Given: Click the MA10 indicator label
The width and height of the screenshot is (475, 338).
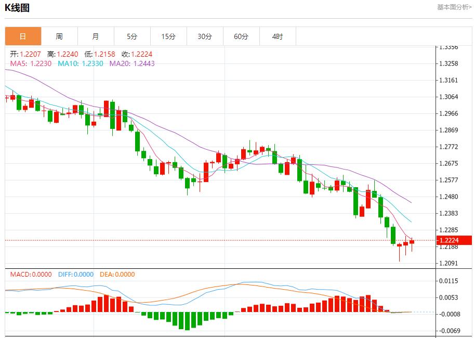Looking at the screenshot, I should point(80,63).
